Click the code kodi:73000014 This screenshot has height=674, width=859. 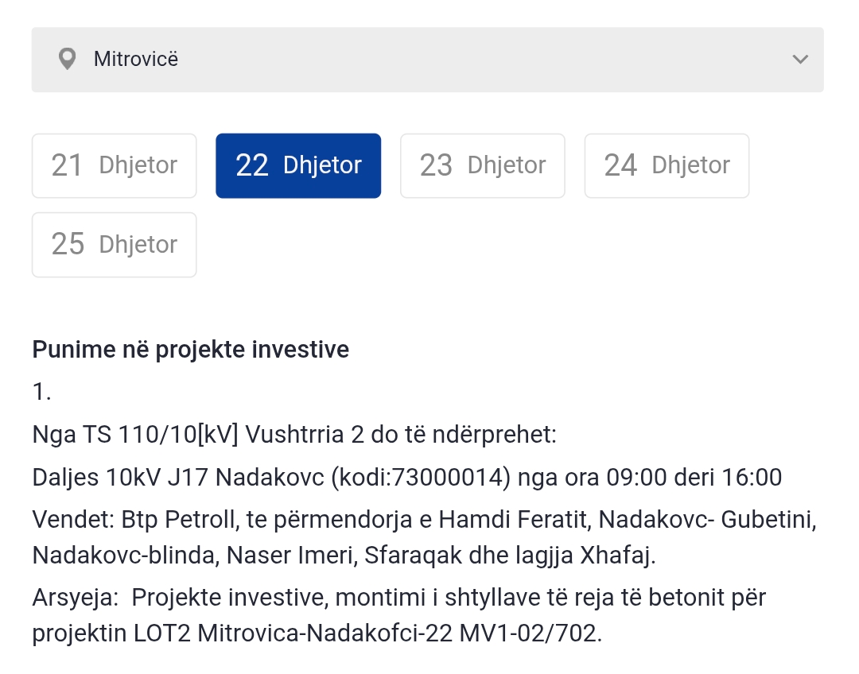click(420, 478)
